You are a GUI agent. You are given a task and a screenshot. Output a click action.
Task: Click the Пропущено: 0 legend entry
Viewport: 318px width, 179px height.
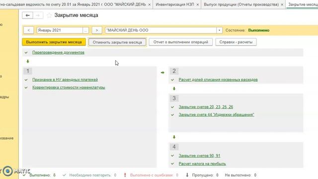pyautogui.click(x=205, y=175)
